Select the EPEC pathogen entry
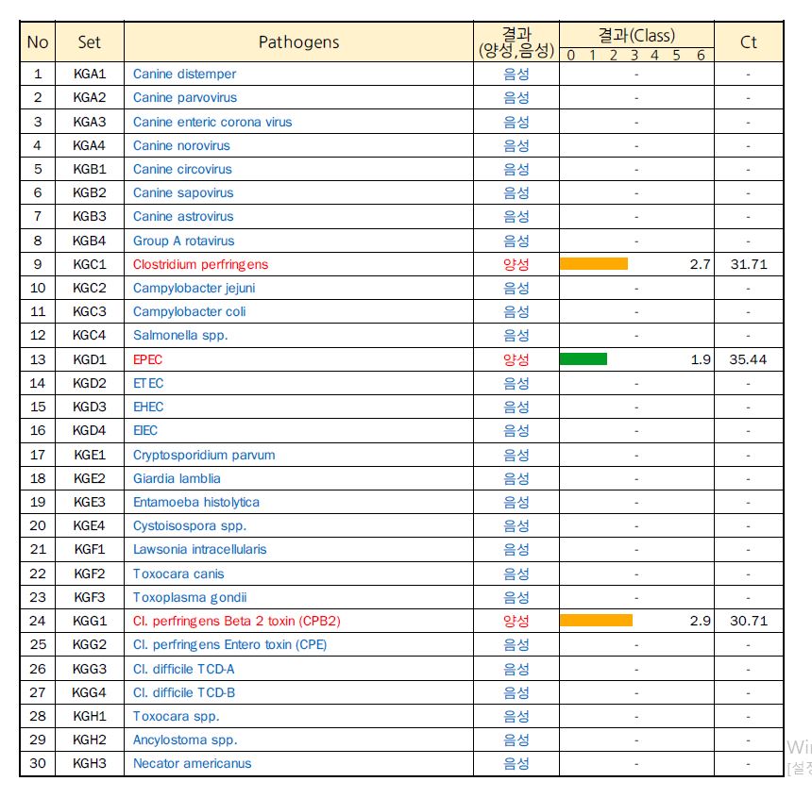812x798 pixels. (147, 359)
